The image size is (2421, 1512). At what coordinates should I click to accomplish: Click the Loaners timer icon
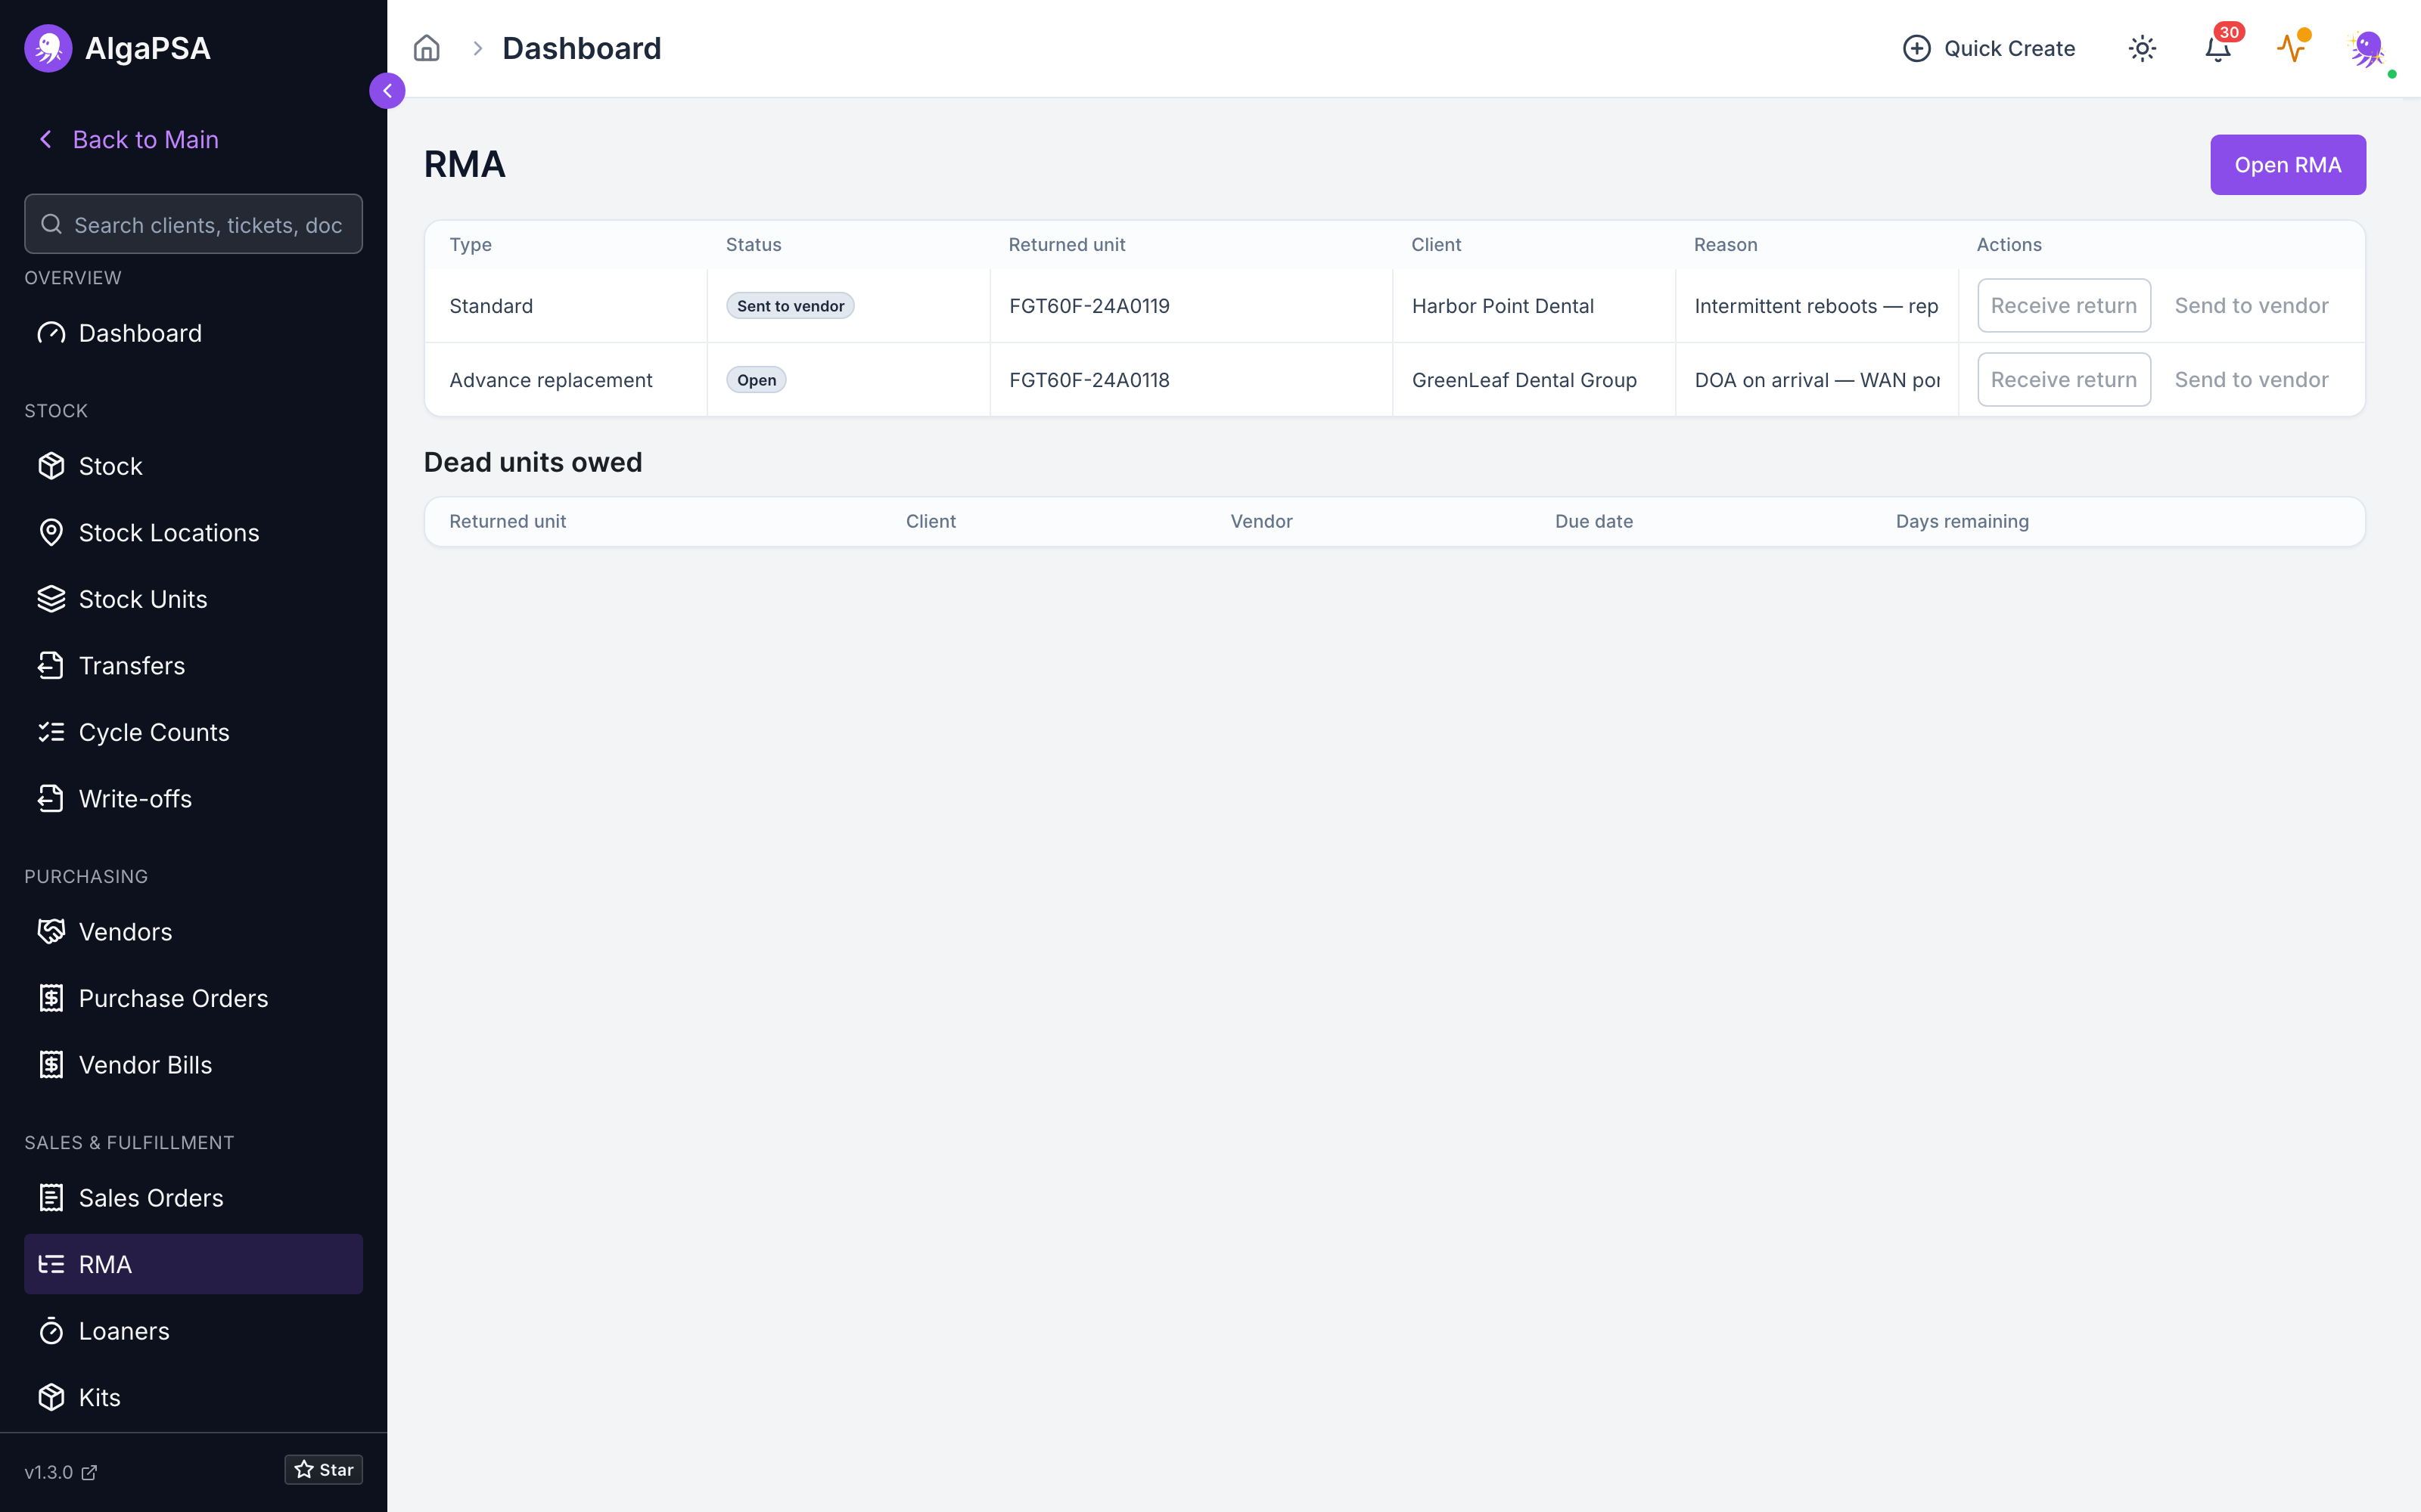click(51, 1331)
